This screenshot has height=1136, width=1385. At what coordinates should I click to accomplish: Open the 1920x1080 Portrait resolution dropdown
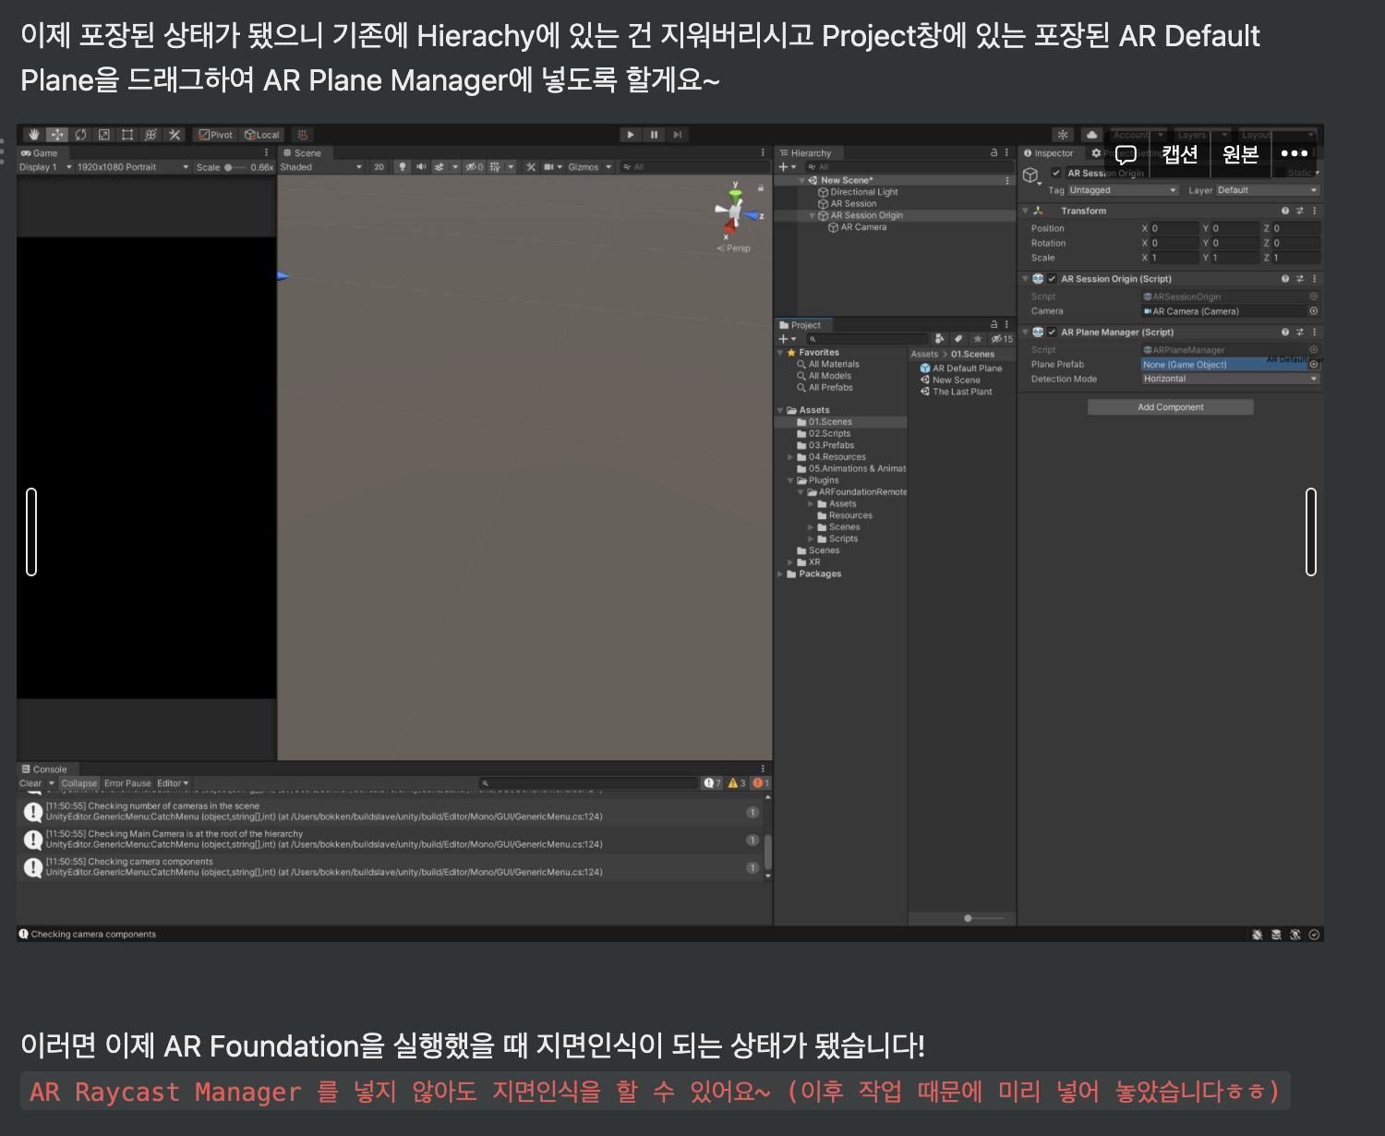(133, 167)
